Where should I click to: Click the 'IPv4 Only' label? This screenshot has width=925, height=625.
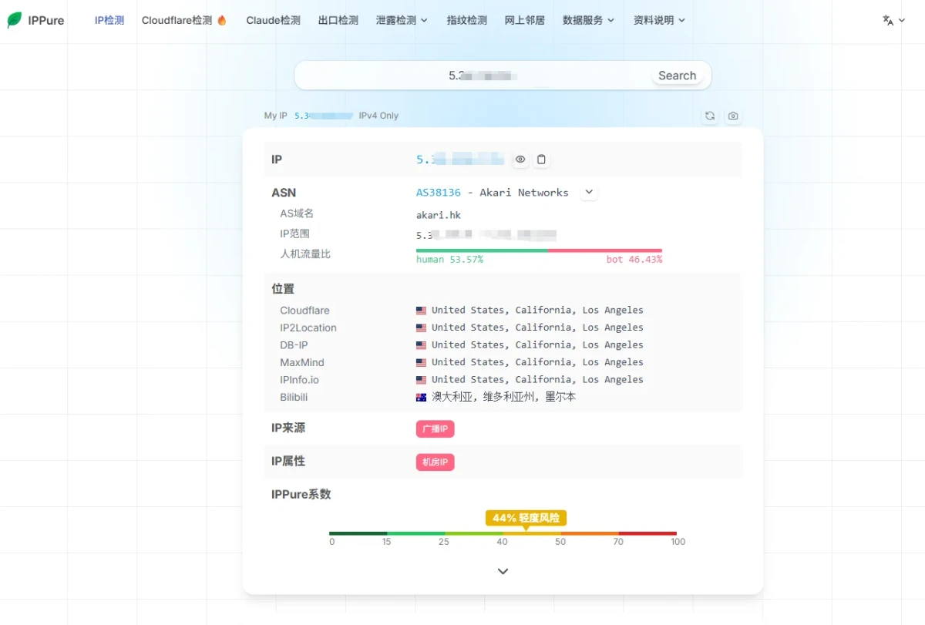coord(378,116)
